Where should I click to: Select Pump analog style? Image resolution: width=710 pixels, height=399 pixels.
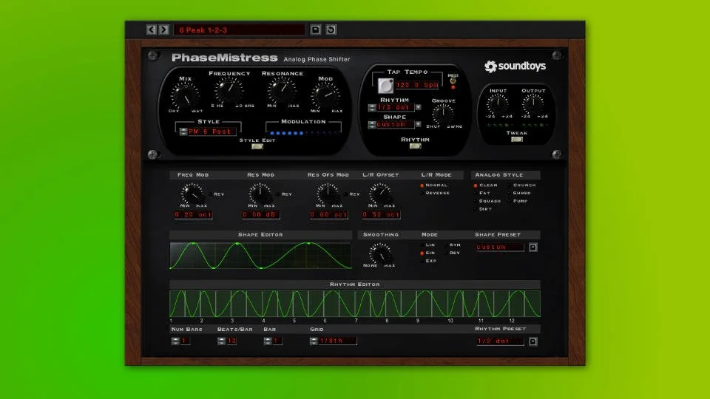[509, 201]
